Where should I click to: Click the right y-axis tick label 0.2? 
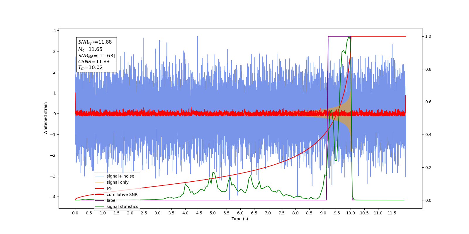428,168
